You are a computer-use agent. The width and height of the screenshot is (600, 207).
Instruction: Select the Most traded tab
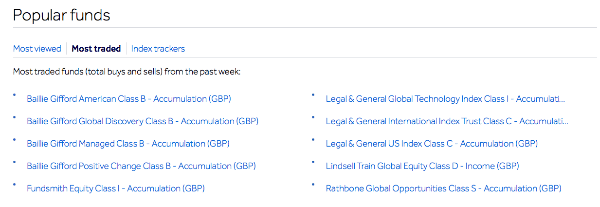96,49
